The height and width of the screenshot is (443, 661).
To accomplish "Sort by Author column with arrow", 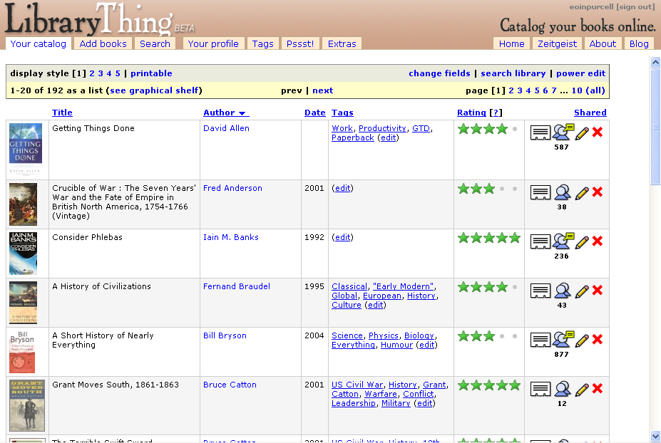I will tap(225, 113).
